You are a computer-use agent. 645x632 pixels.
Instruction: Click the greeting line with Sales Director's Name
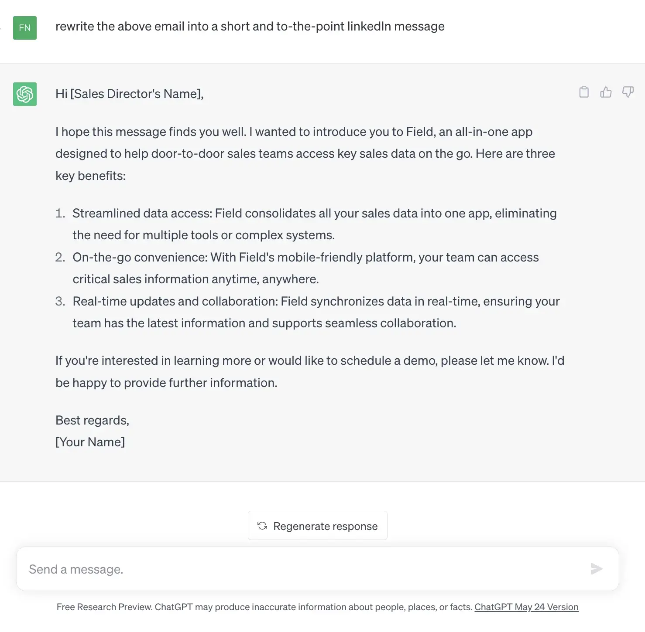tap(129, 94)
